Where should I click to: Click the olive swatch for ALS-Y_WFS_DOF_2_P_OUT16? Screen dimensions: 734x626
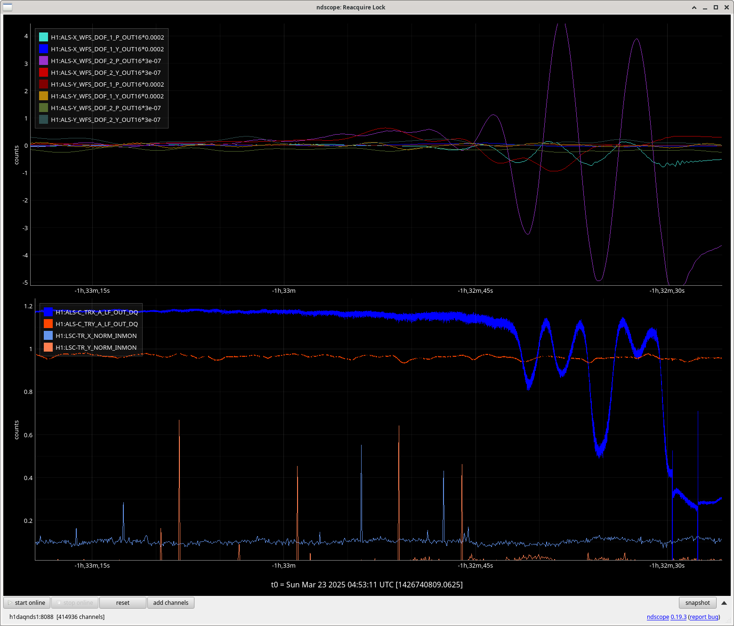coord(43,108)
